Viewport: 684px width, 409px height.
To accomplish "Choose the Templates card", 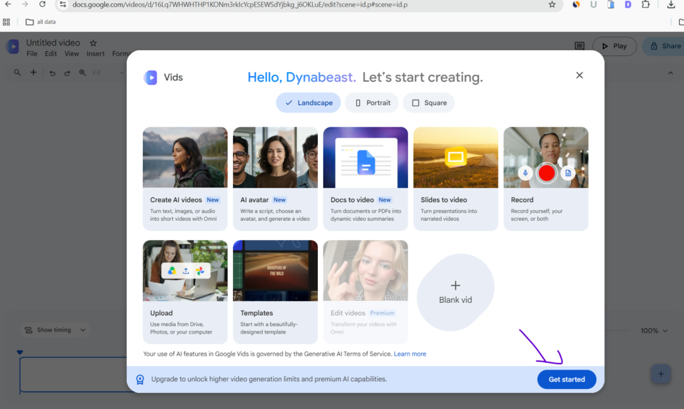I will (275, 292).
